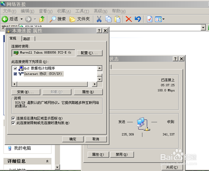Viewport: 209px width, 171px height.
Task: Click items list vertical scrollbar thumb
Action: (100, 75)
